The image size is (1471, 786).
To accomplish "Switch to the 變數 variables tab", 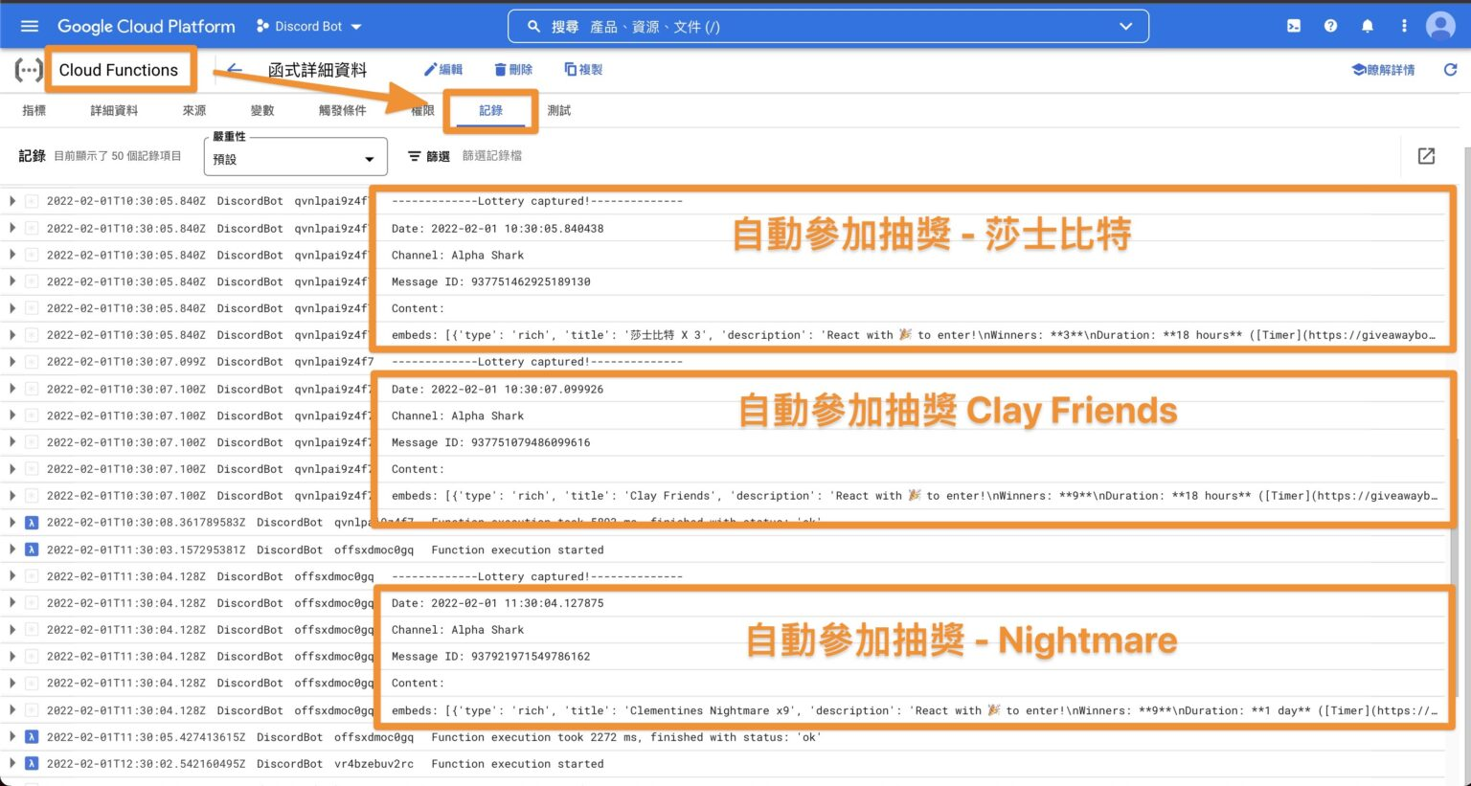I will point(262,110).
